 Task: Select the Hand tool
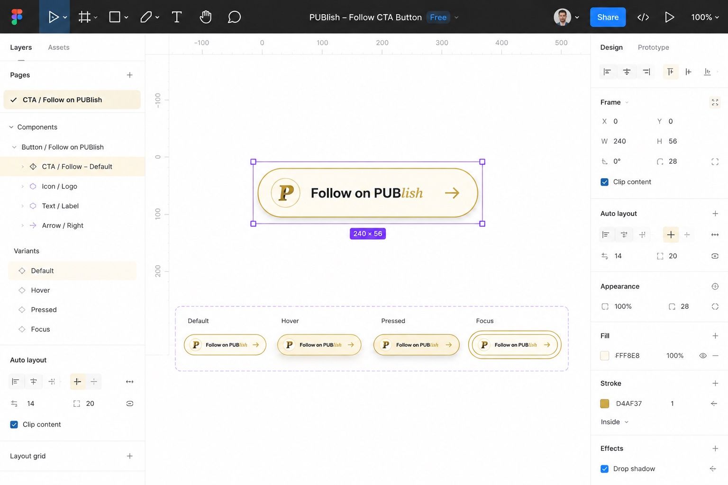coord(205,17)
